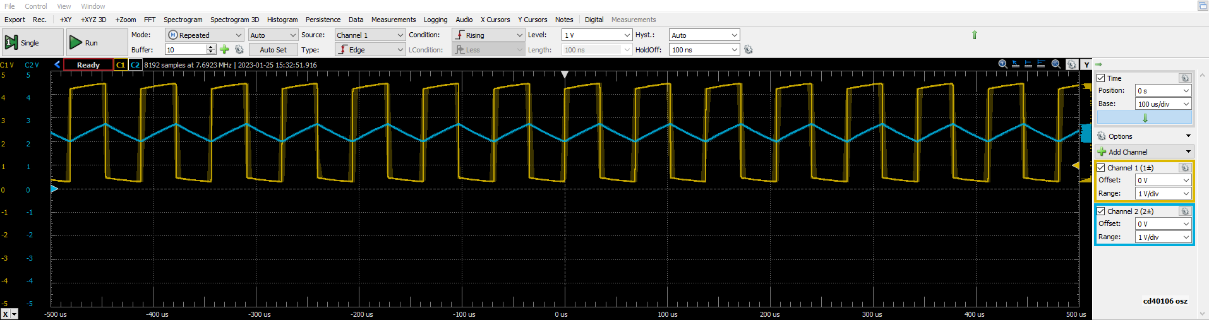Open the Window menu
This screenshot has width=1209, height=320.
(93, 6)
